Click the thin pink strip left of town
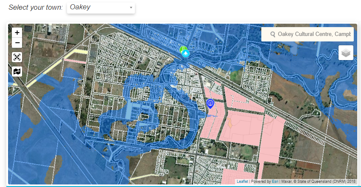 (75, 61)
